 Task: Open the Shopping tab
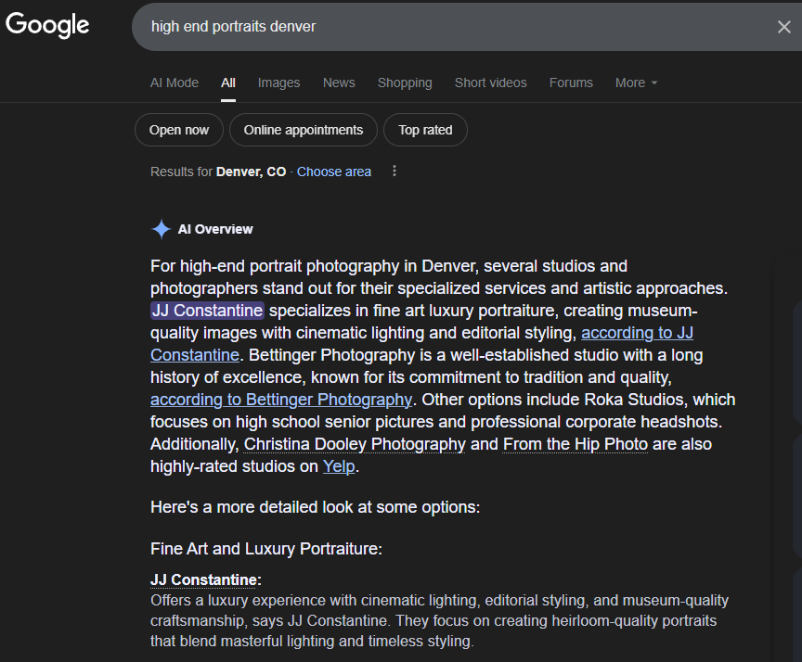[405, 83]
